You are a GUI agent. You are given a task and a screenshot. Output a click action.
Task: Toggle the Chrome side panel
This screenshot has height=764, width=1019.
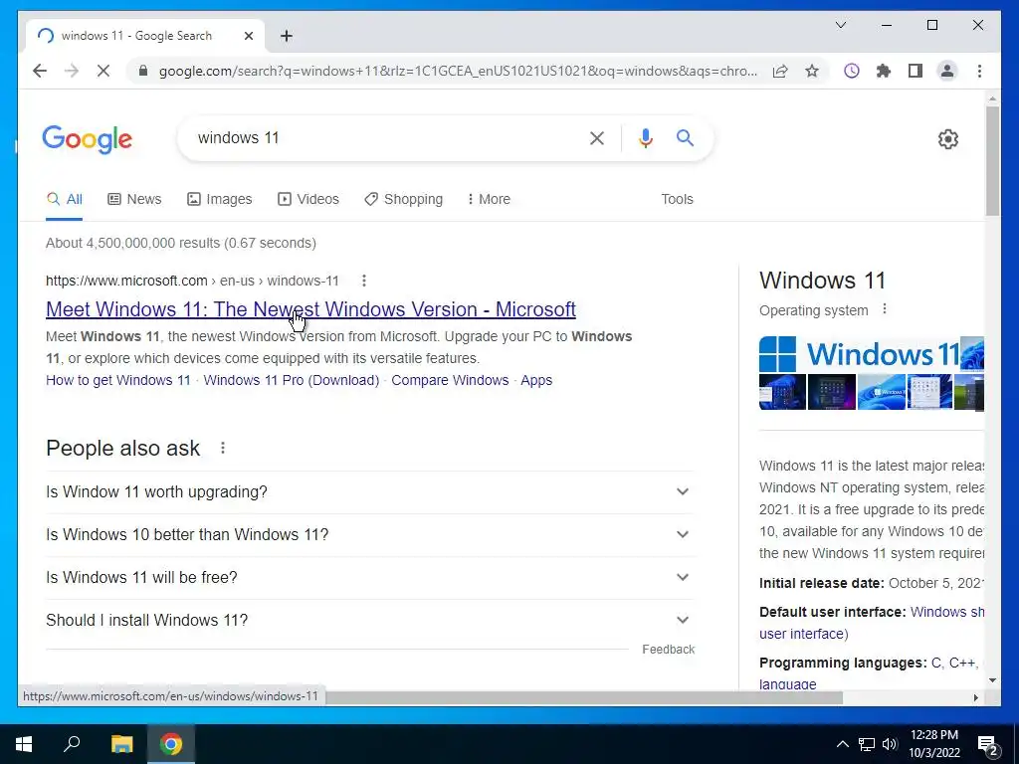click(916, 71)
